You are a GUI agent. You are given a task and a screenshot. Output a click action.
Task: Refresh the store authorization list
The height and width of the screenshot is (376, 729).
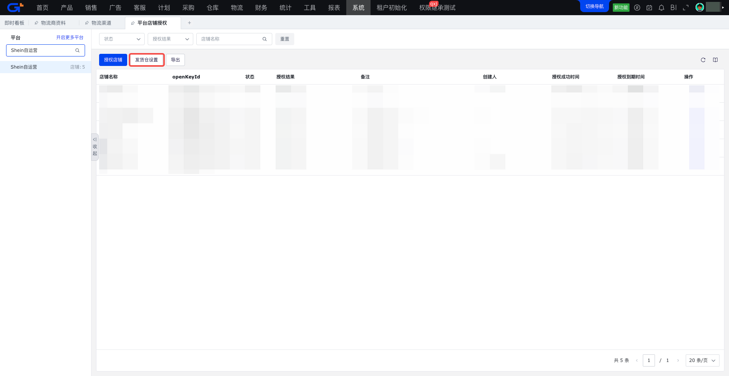click(703, 60)
